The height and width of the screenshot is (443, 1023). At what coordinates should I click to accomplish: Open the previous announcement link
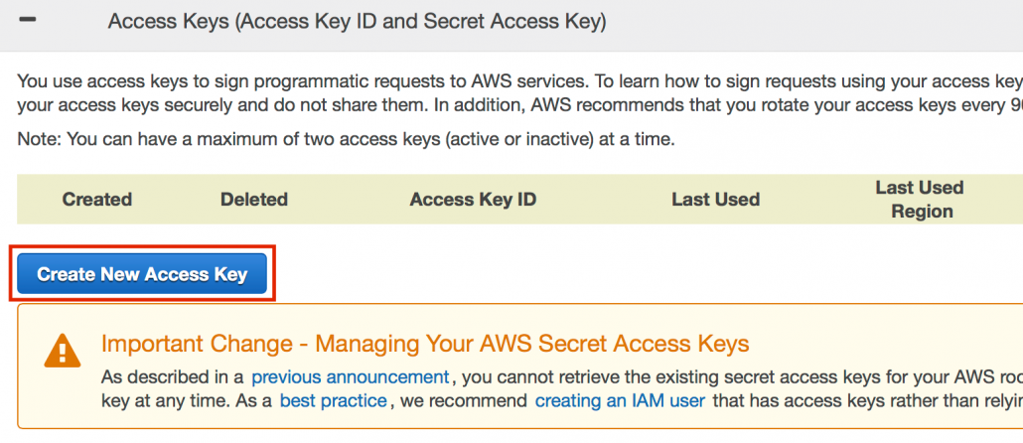click(x=351, y=377)
